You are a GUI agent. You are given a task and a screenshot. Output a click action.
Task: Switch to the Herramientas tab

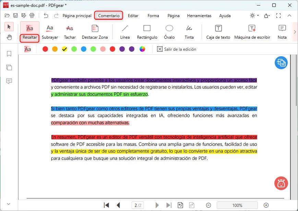tap(199, 15)
